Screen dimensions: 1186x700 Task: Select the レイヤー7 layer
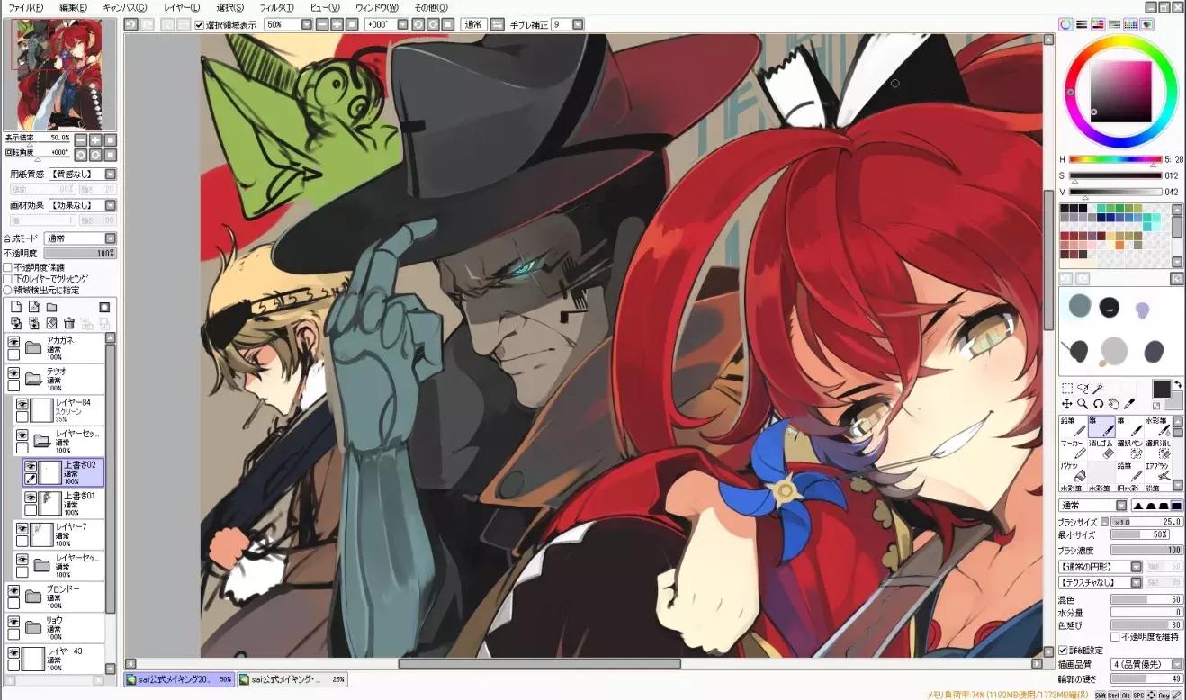point(60,534)
